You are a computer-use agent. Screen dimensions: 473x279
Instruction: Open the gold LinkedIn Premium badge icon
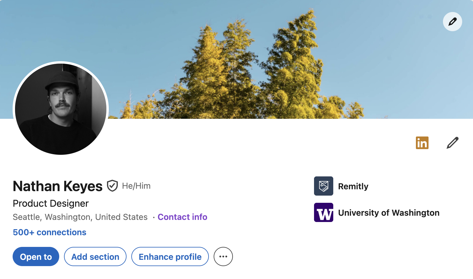click(422, 143)
